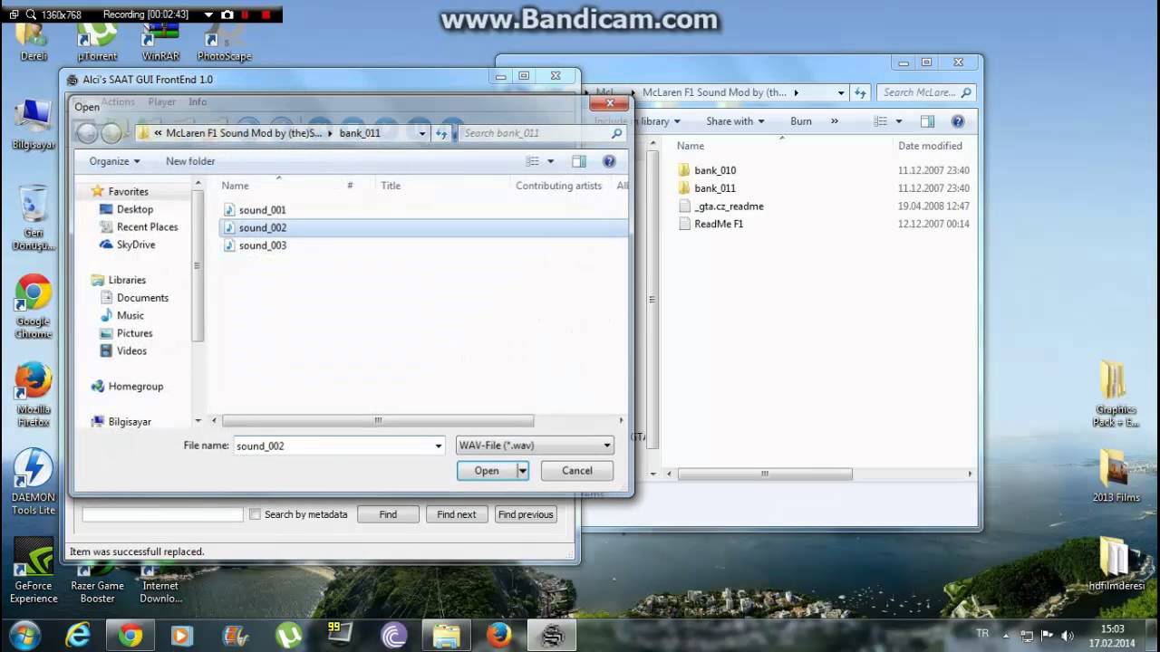This screenshot has width=1160, height=652.
Task: Sort by Contributing artists column
Action: (x=558, y=186)
